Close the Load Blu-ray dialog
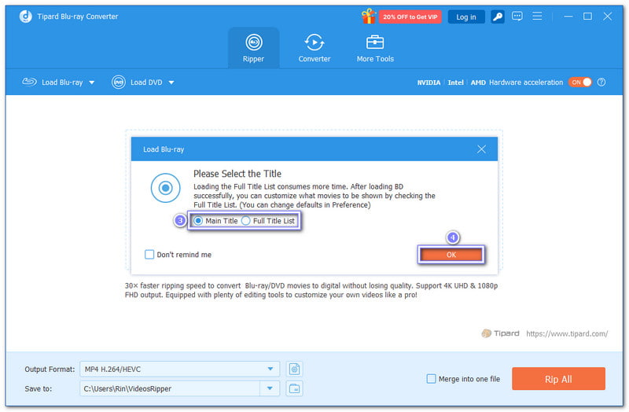The image size is (629, 412). 481,149
